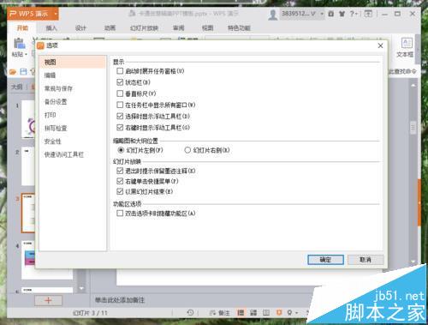
Task: Expand the lightbulb dropdown arrow in status bar
Action: point(296,313)
